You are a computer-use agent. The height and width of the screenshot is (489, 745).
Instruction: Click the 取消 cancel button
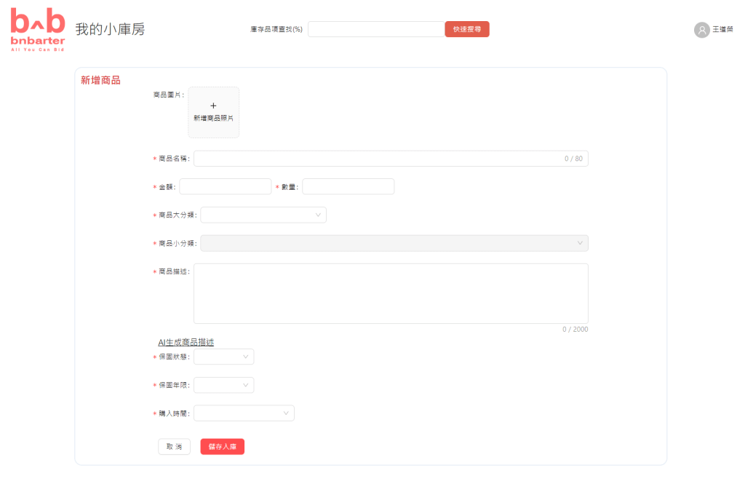(174, 447)
